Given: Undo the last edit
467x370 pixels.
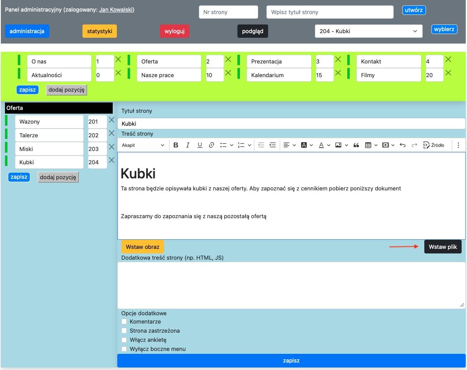Looking at the screenshot, I should (x=403, y=145).
